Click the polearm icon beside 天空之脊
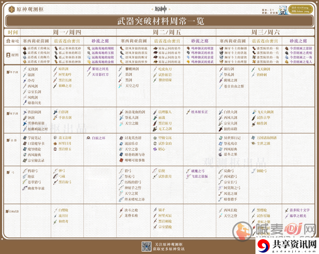319x254 pixels. tap(221, 216)
